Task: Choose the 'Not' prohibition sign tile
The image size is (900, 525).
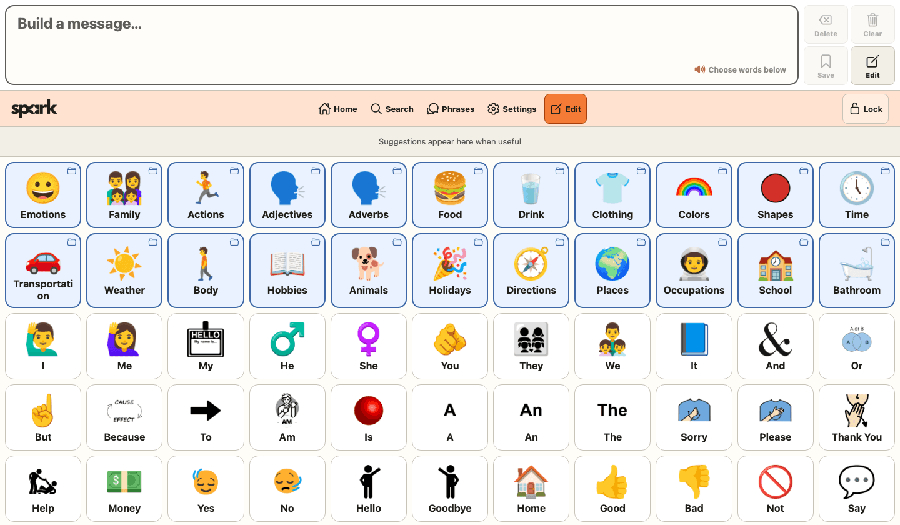Action: point(776,489)
